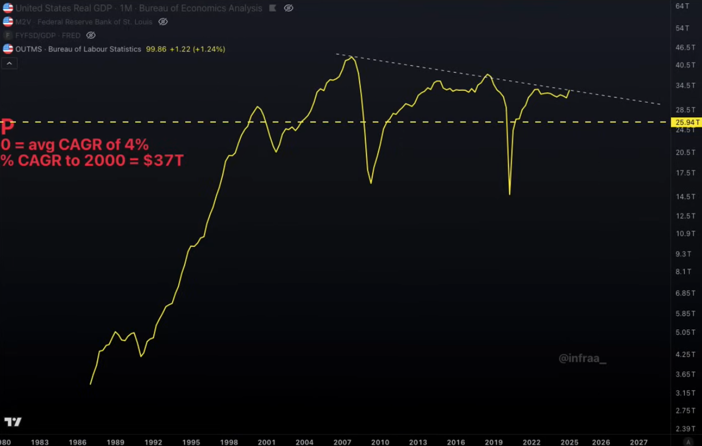Select the United States Real GDP legend title
This screenshot has width=702, height=446.
tap(64, 8)
